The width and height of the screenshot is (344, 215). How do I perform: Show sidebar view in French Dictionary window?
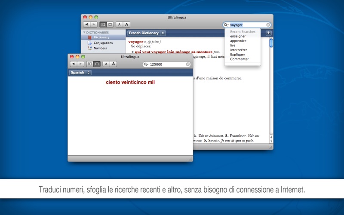(103, 25)
